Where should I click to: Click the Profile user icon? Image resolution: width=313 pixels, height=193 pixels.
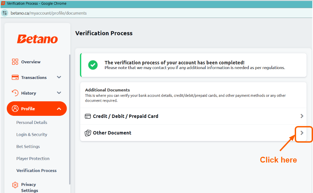click(x=15, y=108)
